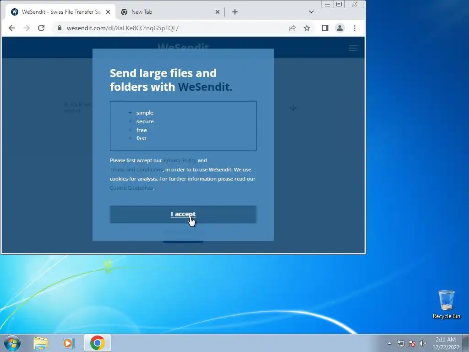Image resolution: width=469 pixels, height=352 pixels.
Task: Open the Chrome profile avatar
Action: (340, 28)
